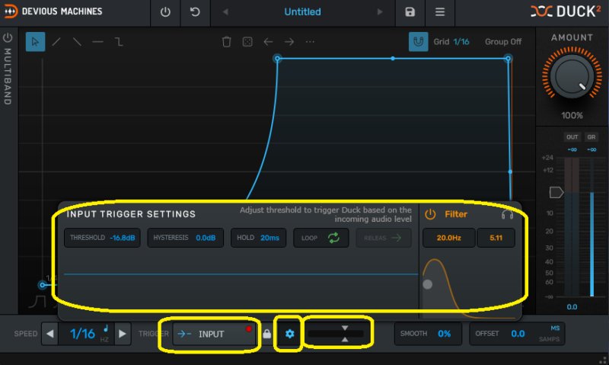This screenshot has height=365, width=609.
Task: Select the pointer edit tool
Action: 35,42
